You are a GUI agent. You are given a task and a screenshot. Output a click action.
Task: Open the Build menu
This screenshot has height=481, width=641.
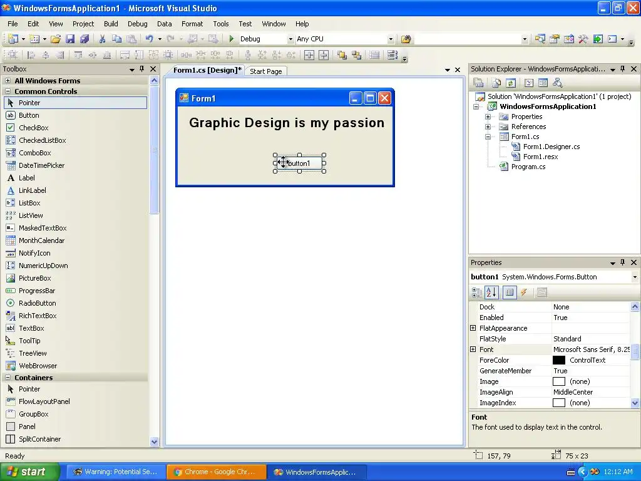111,24
